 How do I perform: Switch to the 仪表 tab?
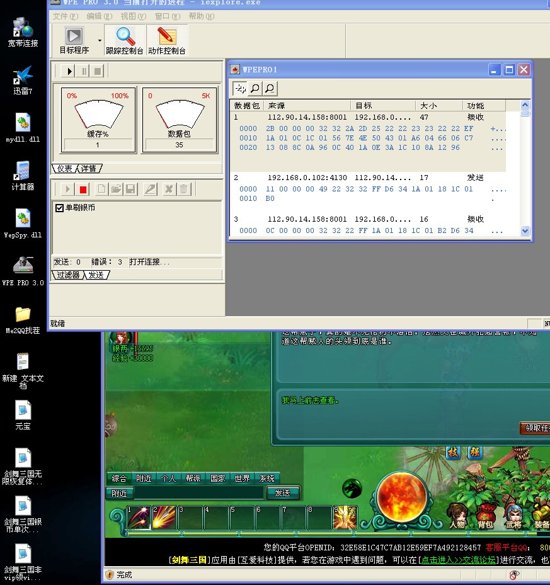[64, 169]
